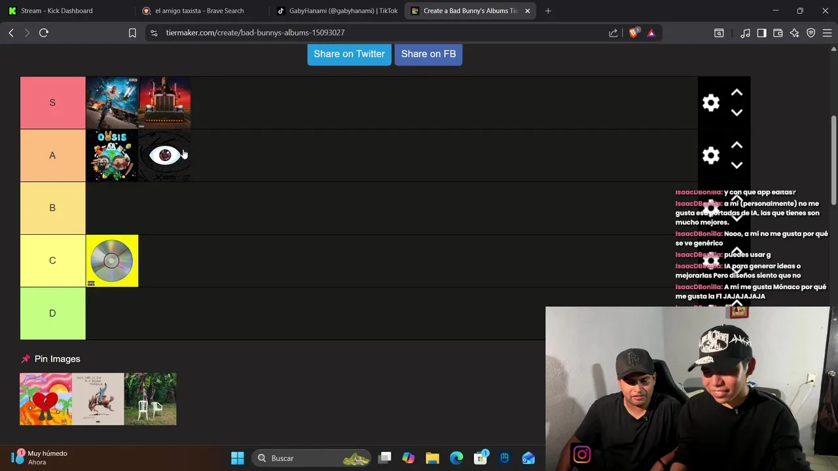Image resolution: width=838 pixels, height=471 pixels.
Task: Open Microsoft Edge from the taskbar
Action: 456,458
